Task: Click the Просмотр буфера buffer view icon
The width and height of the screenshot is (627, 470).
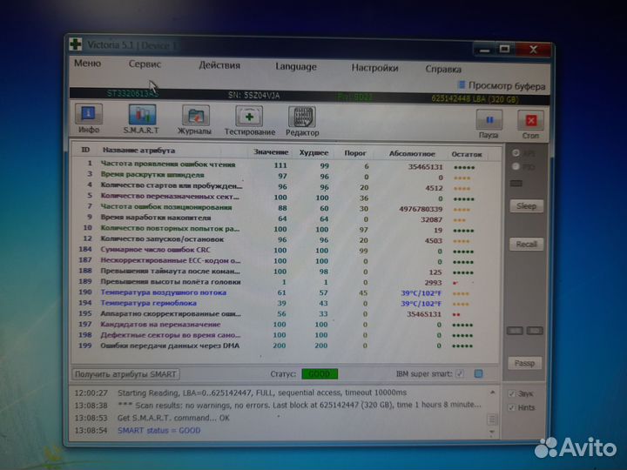Action: (460, 85)
